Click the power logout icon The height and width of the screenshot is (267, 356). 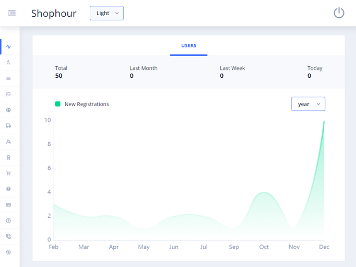click(339, 13)
